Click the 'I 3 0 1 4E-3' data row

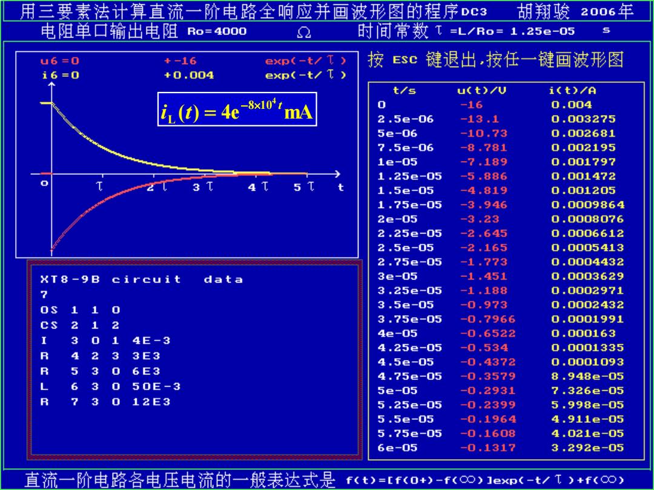(105, 341)
